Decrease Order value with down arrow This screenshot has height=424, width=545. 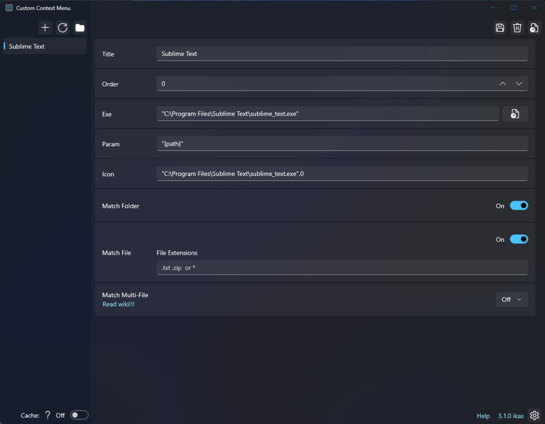[519, 84]
